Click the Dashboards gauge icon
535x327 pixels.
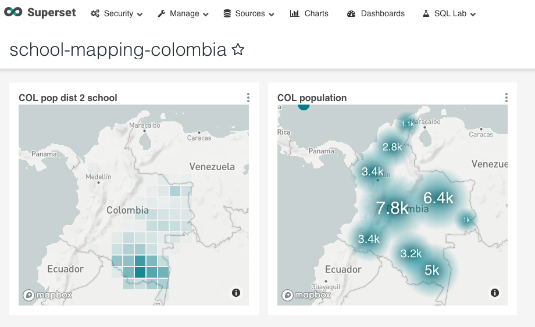click(x=351, y=13)
